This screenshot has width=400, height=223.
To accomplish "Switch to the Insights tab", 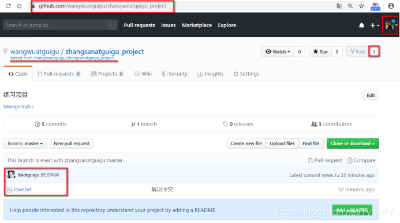I will (x=210, y=74).
